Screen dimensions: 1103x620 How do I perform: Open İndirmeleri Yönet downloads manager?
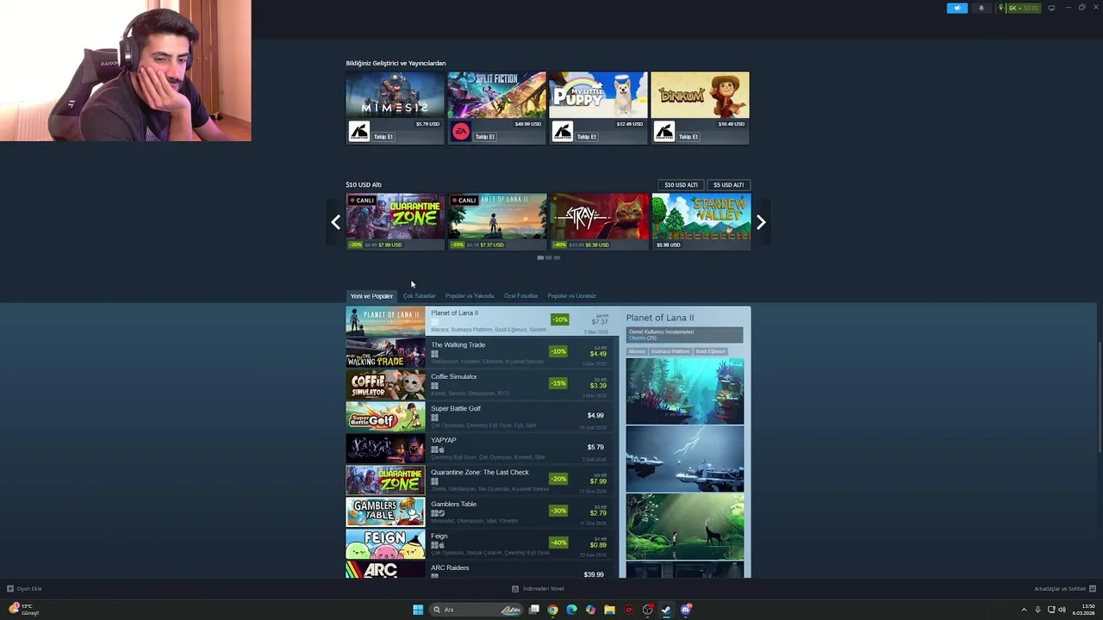pos(538,589)
